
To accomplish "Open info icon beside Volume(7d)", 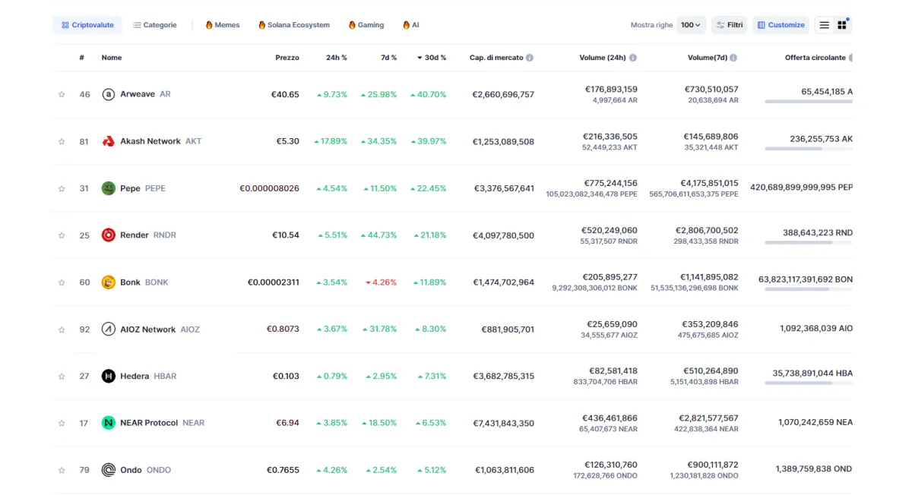I will [x=733, y=58].
